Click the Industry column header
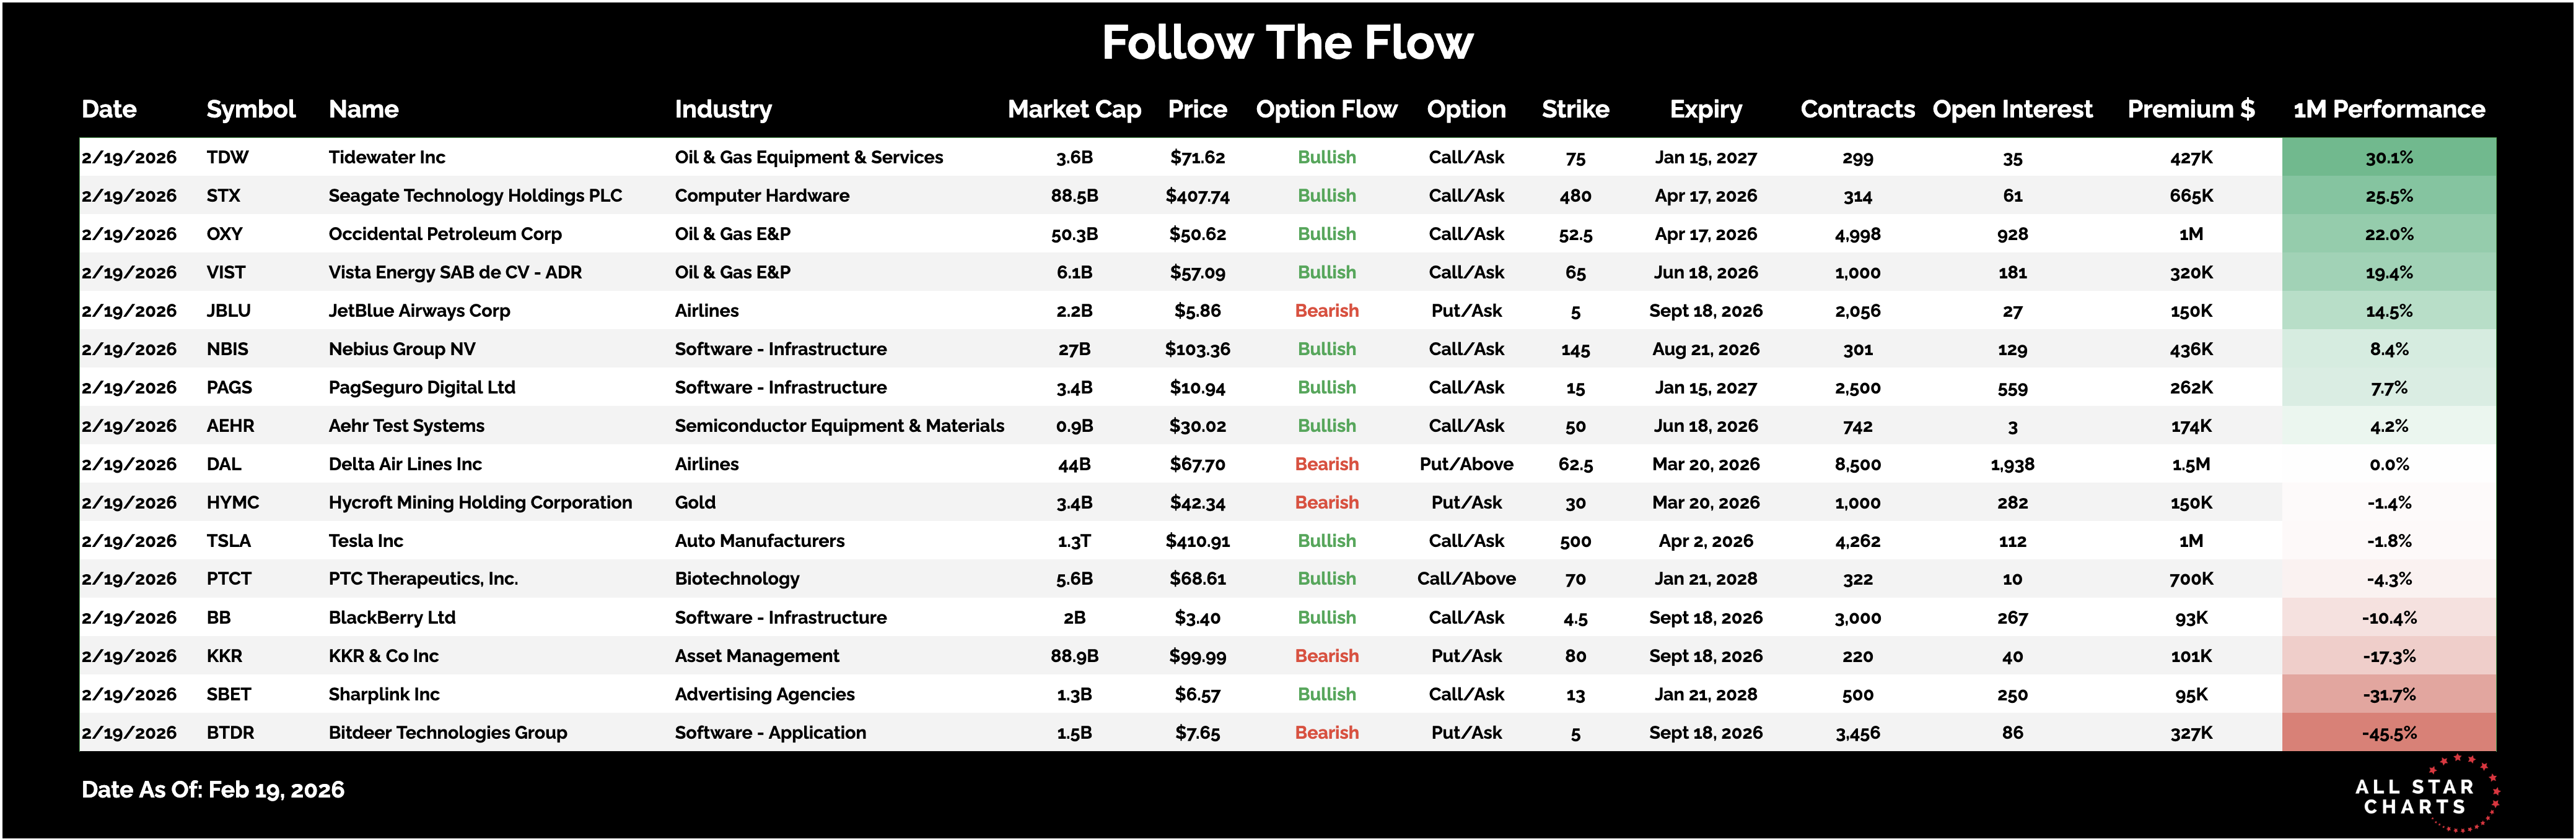Viewport: 2576px width, 839px height. click(723, 110)
